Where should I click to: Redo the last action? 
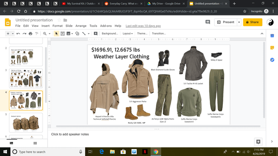coord(24,34)
